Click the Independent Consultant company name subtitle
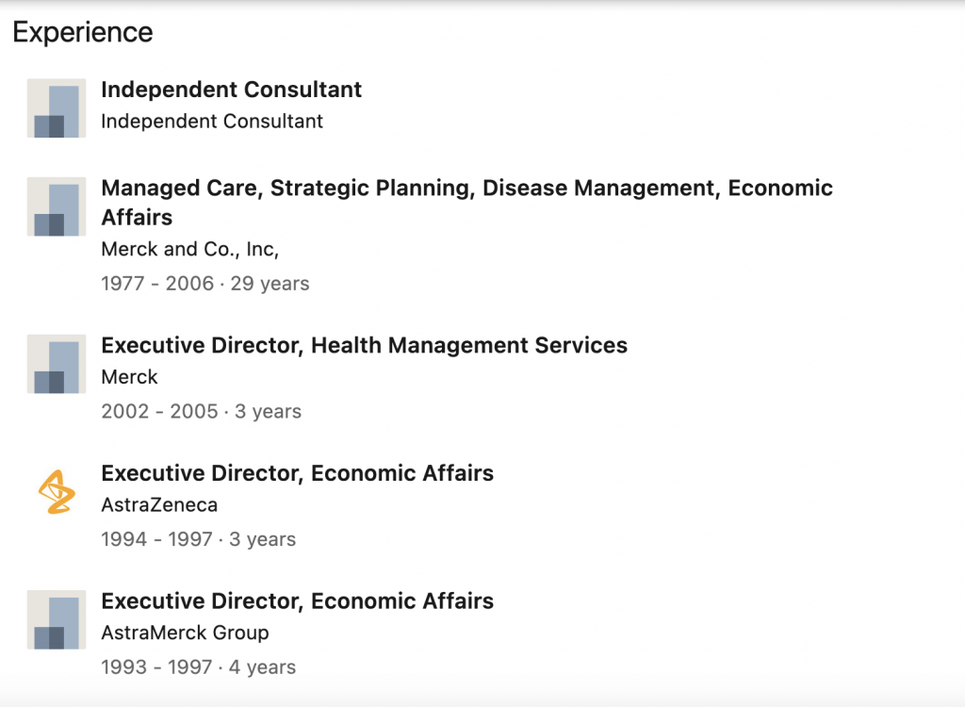This screenshot has height=707, width=965. point(212,122)
